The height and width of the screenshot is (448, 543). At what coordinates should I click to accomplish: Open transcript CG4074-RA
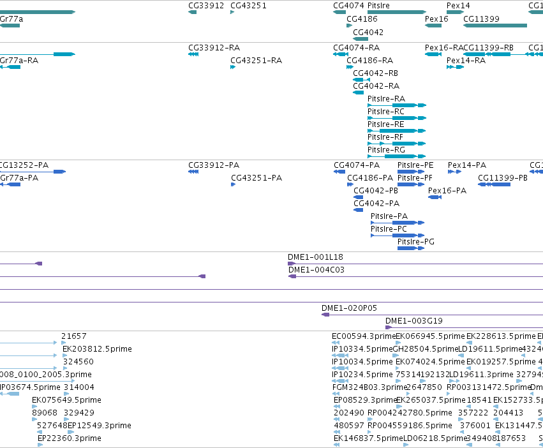click(356, 48)
